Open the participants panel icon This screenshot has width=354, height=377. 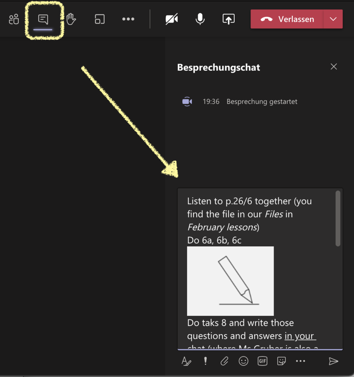pyautogui.click(x=14, y=19)
